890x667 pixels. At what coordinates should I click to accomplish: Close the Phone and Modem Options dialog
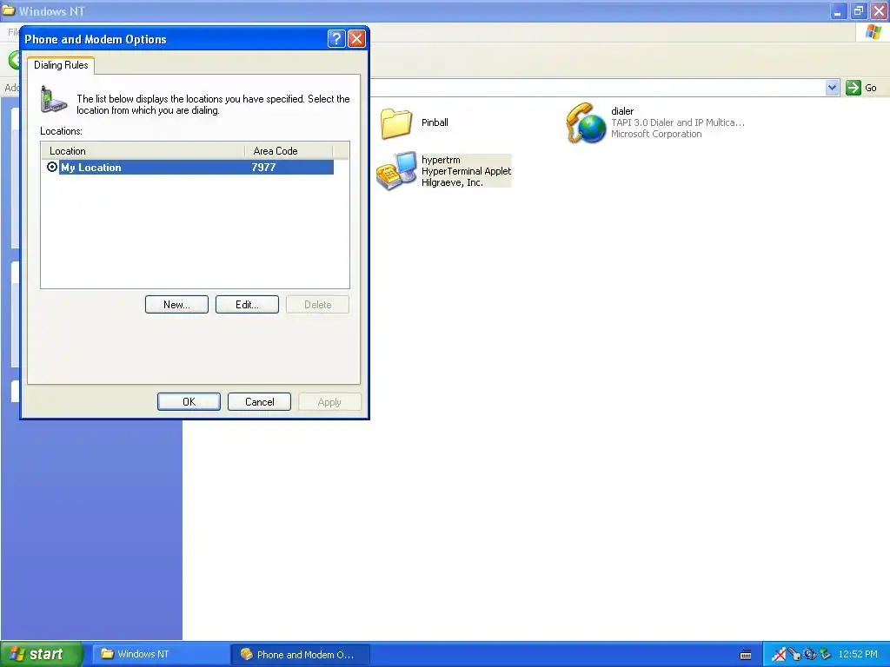point(356,38)
